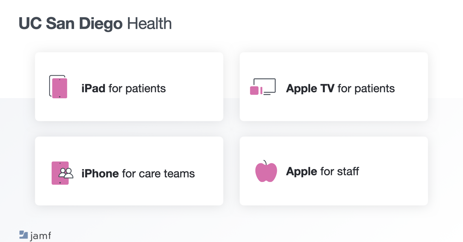Screen dimensions: 463x242
Task: Select the 'iPad for patients' text
Action: coord(124,88)
